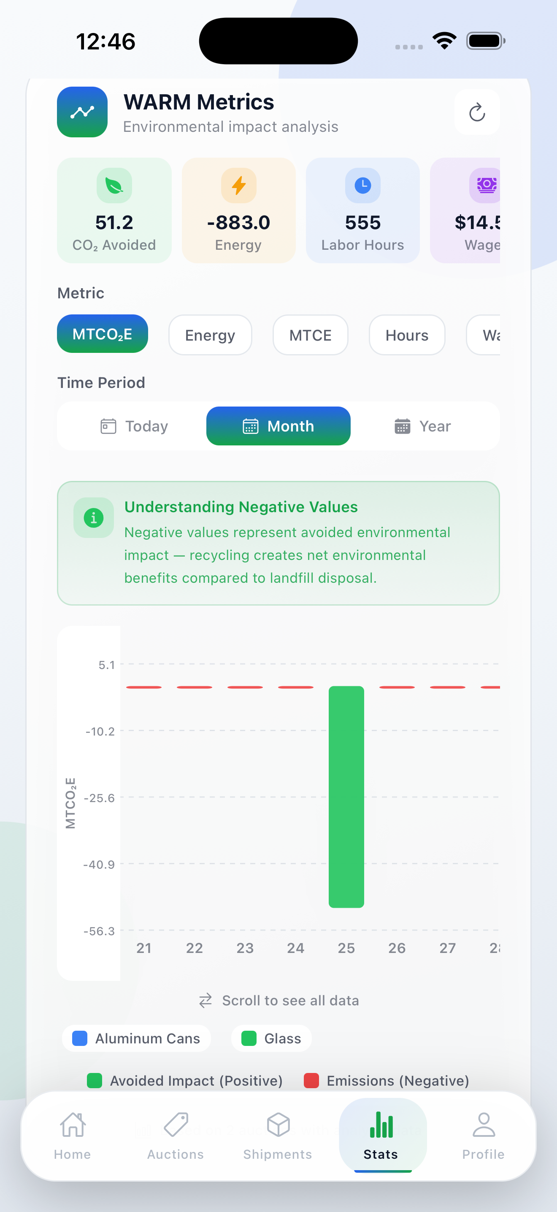Screen dimensions: 557x1212
Task: Tap the green bar for day 25
Action: pos(346,796)
